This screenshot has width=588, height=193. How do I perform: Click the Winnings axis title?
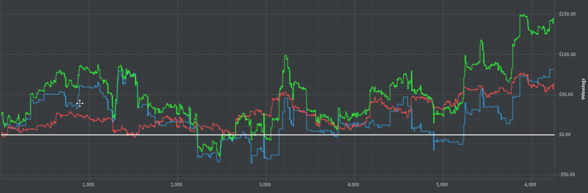pos(583,89)
